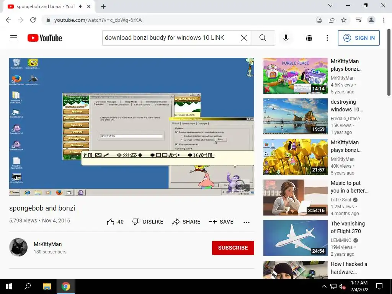Open Chrome media controls icon
The image size is (392, 294).
pos(359,20)
